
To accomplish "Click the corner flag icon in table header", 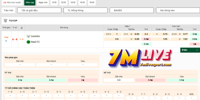I will 21,27.
